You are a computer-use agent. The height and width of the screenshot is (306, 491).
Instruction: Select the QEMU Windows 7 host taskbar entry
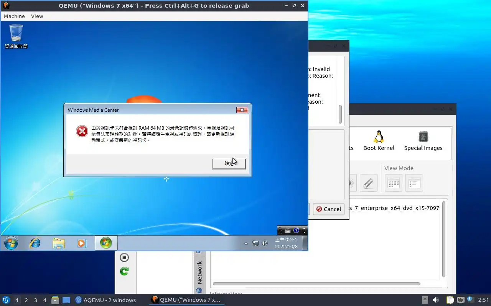[x=186, y=300]
